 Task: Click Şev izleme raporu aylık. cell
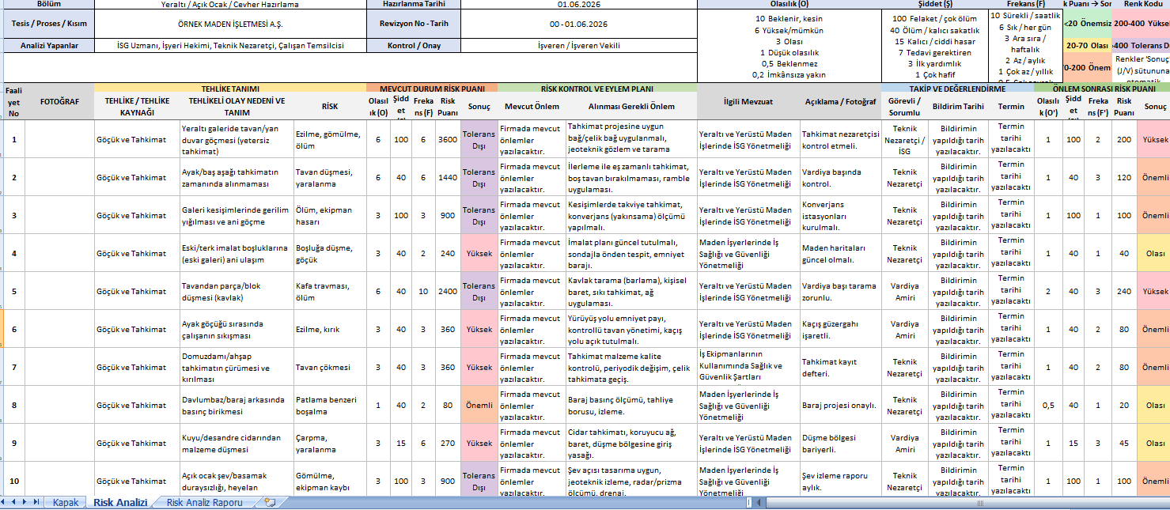coord(840,481)
